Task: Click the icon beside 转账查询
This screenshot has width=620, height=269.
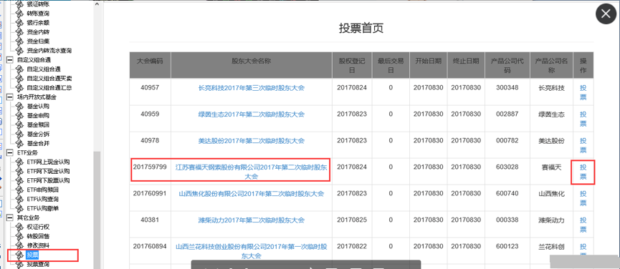Action: pyautogui.click(x=20, y=14)
